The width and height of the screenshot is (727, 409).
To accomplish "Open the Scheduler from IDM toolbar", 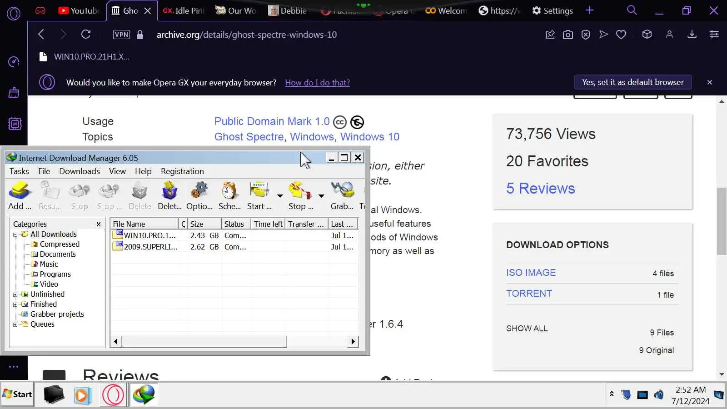I will pos(229,195).
